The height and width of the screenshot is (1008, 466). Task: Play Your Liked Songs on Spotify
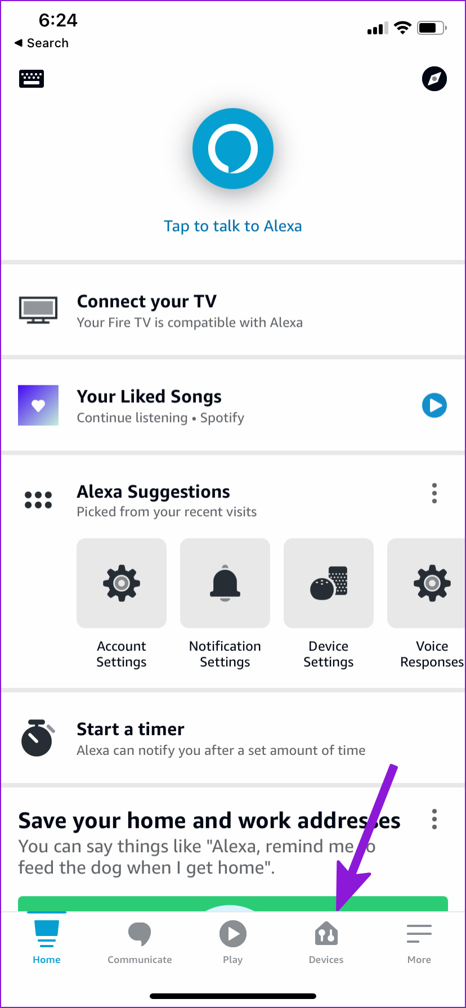[434, 405]
